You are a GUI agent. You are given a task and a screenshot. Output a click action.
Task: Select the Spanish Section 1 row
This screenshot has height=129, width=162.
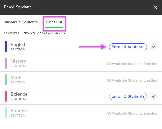coord(81,113)
